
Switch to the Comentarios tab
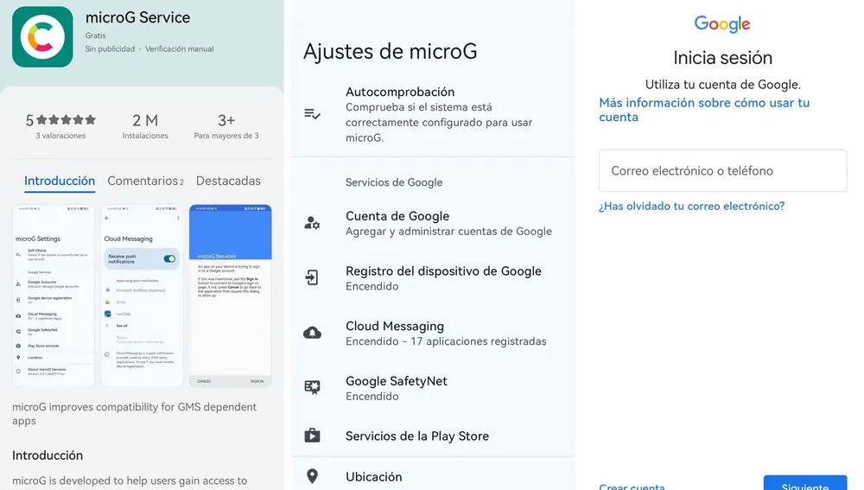(145, 181)
